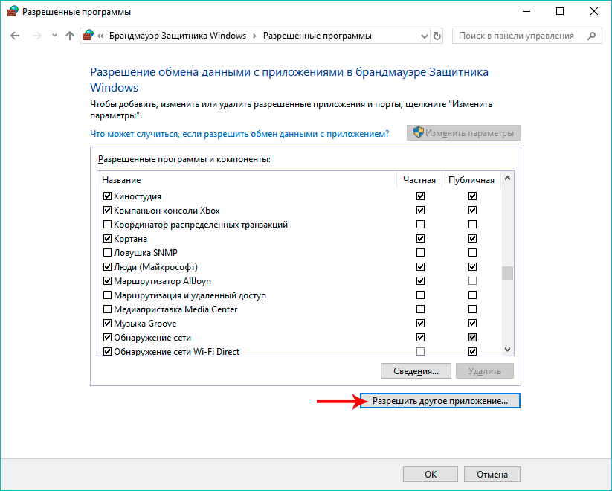Image resolution: width=612 pixels, height=491 pixels.
Task: Show hidden breadcrumb path via double chevron
Action: (100, 36)
